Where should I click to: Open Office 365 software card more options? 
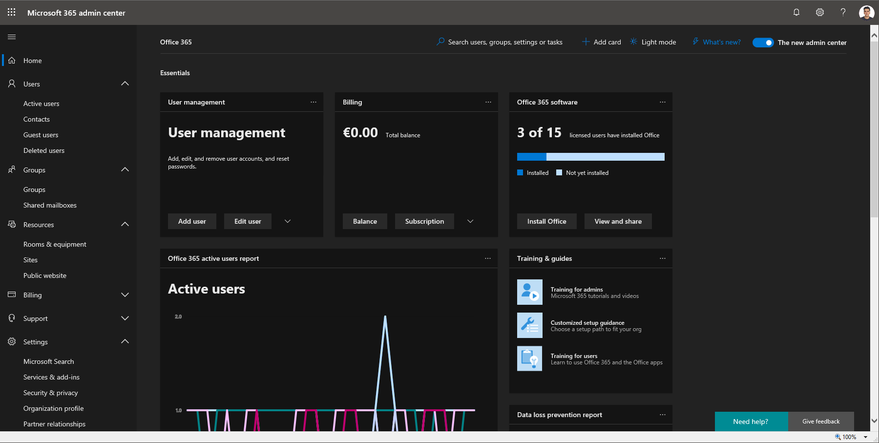click(x=663, y=102)
